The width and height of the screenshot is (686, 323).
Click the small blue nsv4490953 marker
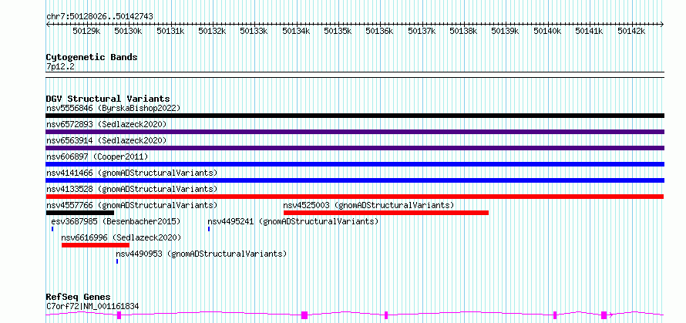click(117, 261)
